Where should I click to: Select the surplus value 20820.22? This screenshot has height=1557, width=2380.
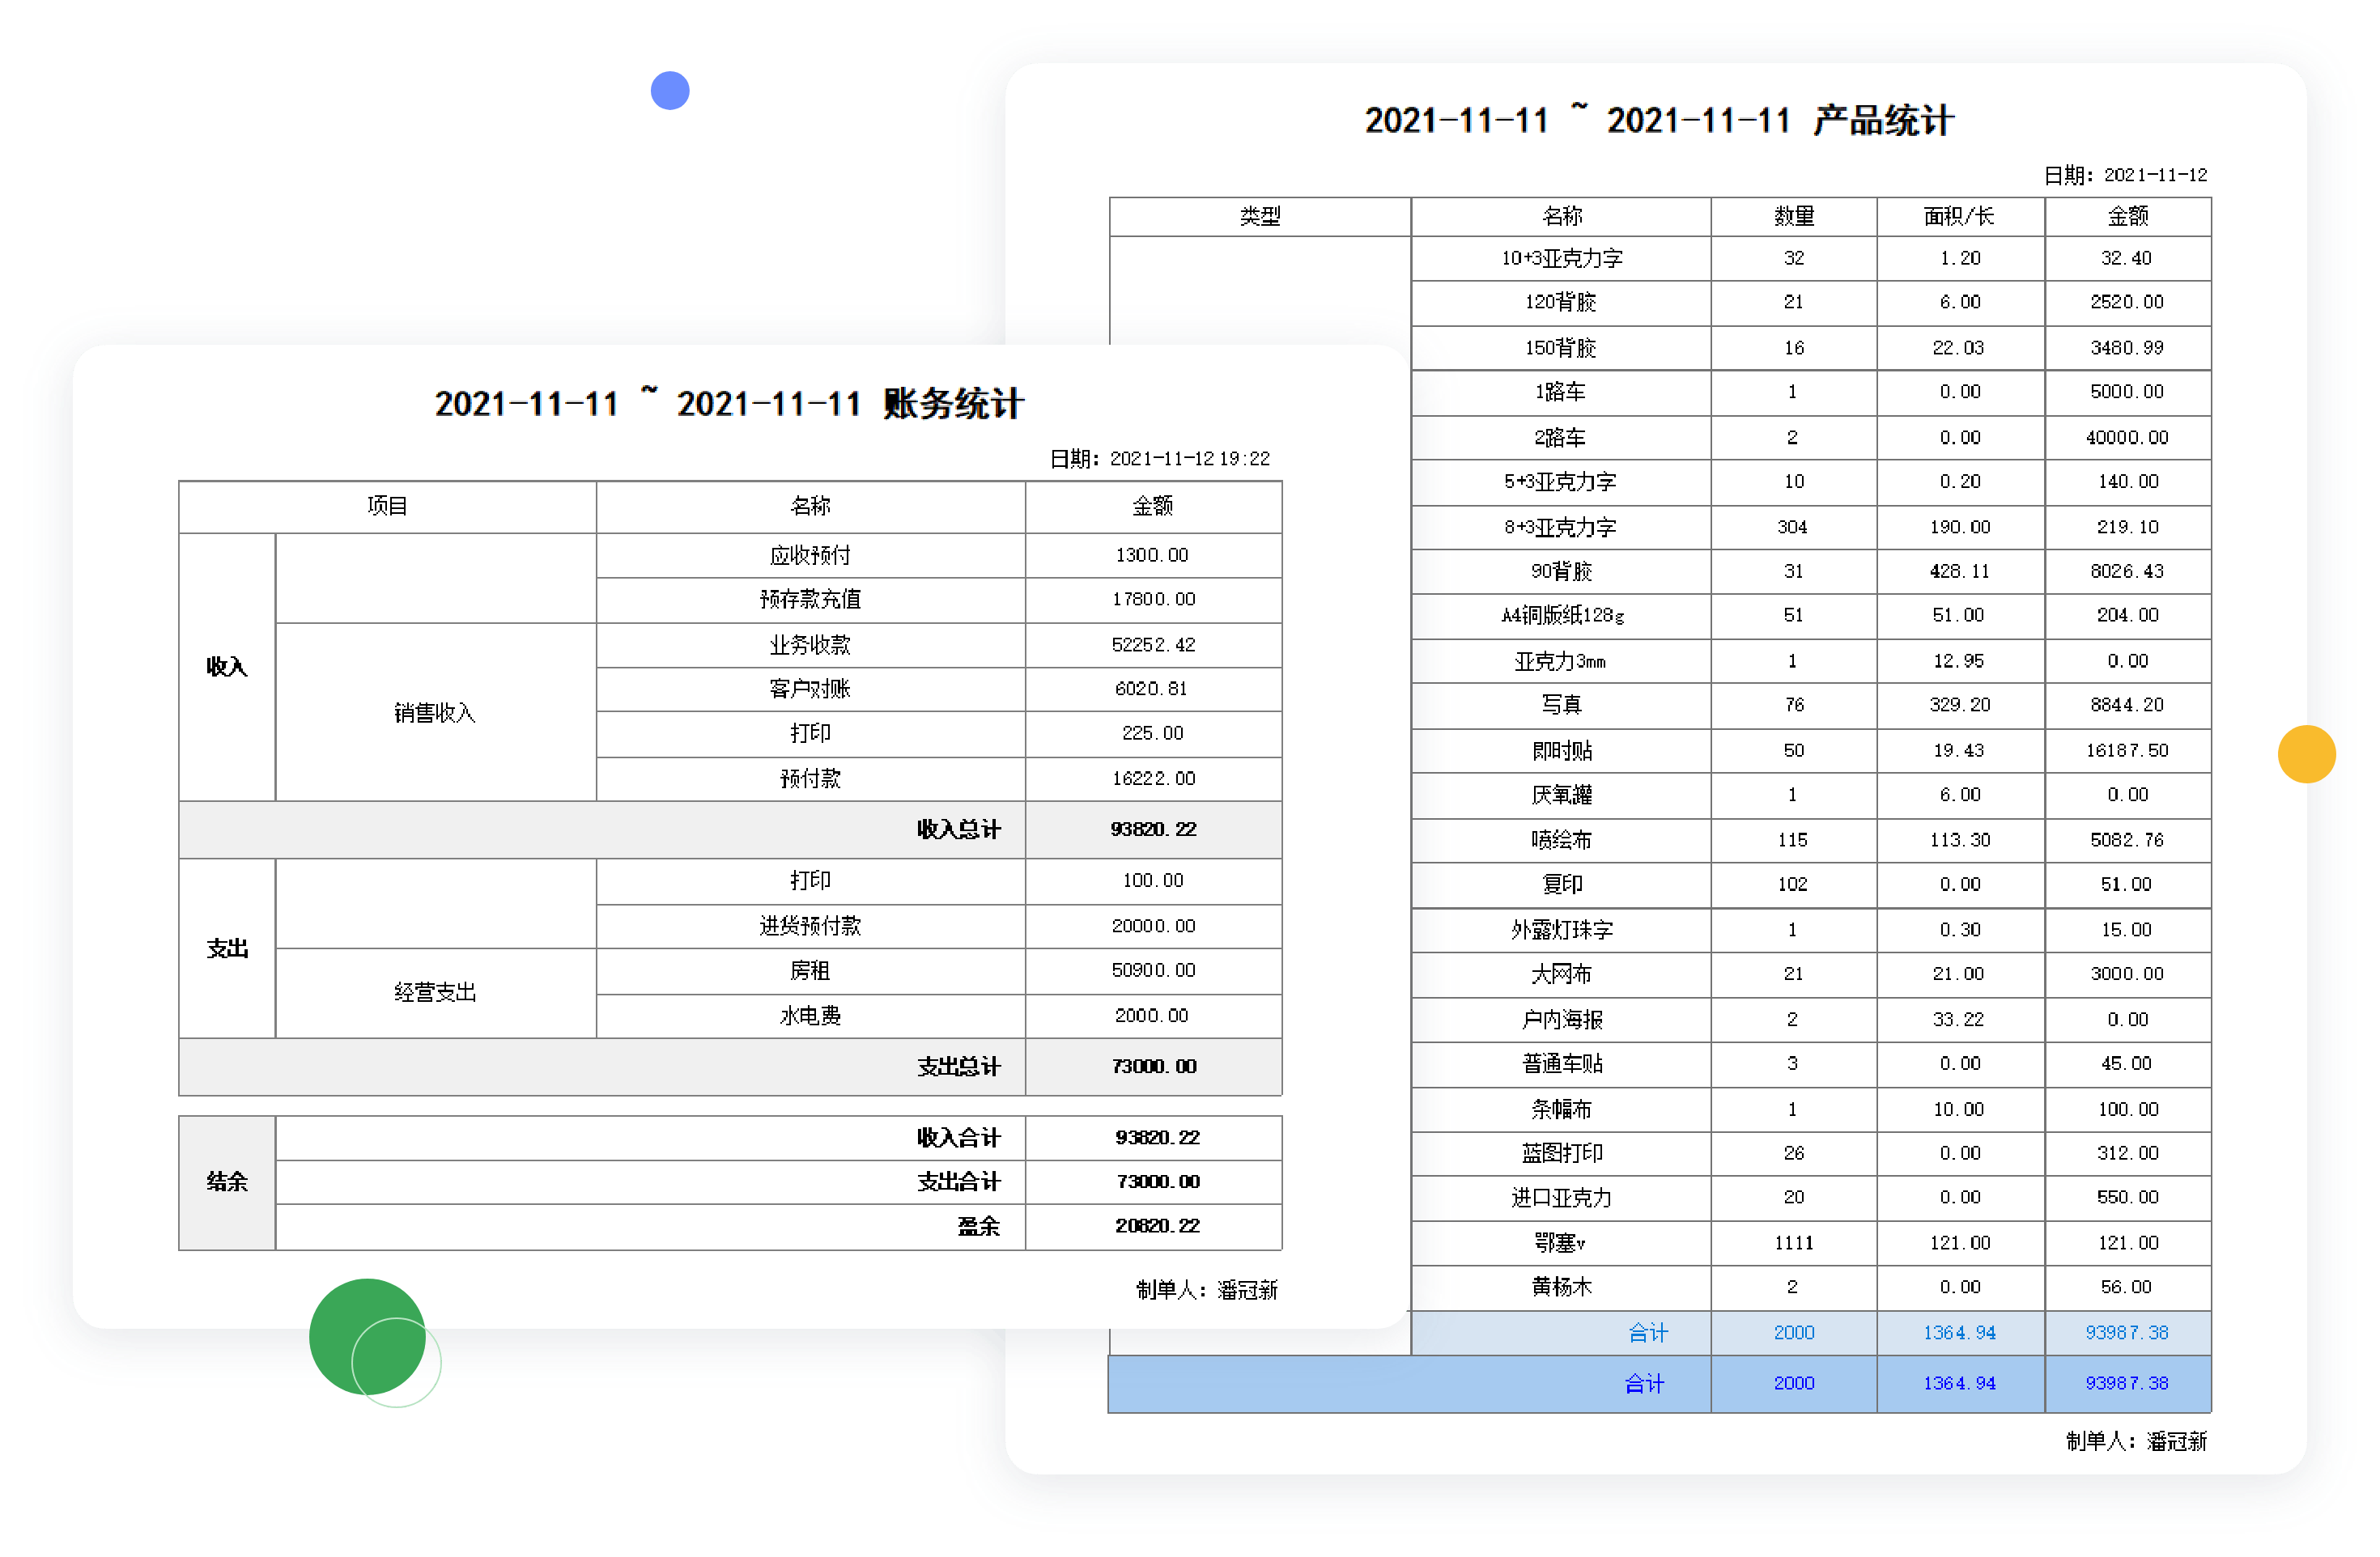1157,1226
